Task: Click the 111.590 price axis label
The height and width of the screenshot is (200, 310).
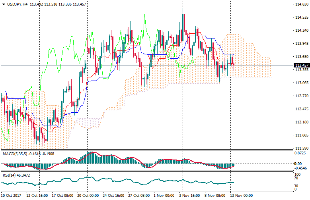Action: pos(300,148)
